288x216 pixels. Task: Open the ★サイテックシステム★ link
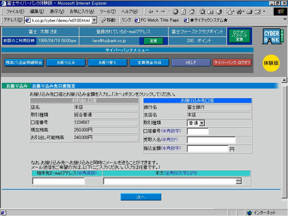pos(206,20)
